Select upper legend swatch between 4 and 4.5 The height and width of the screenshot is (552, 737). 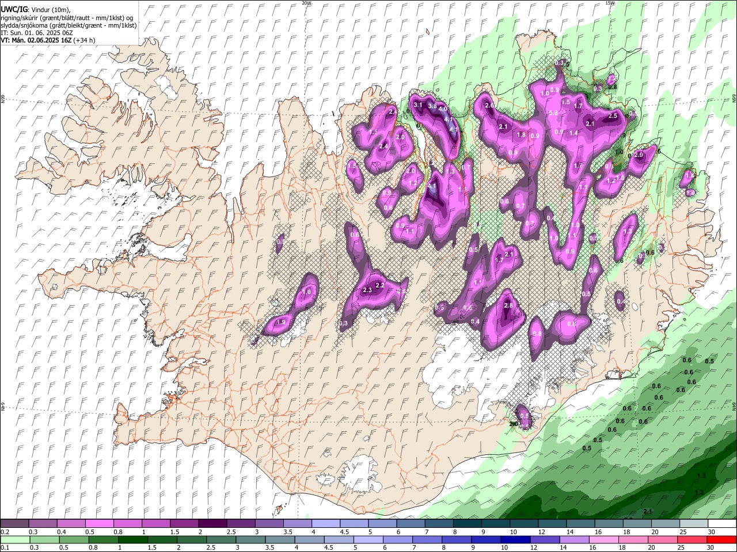tap(325, 524)
